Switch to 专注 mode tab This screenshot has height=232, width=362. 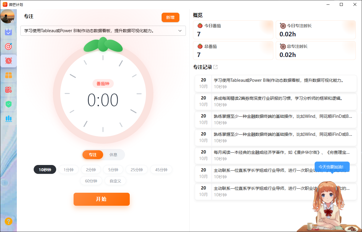pyautogui.click(x=93, y=155)
